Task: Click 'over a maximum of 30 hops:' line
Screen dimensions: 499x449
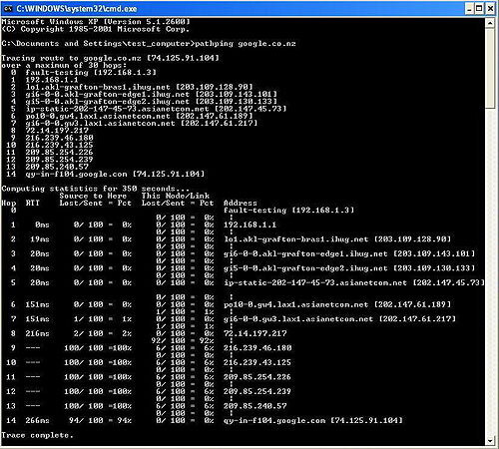Action: 64,65
